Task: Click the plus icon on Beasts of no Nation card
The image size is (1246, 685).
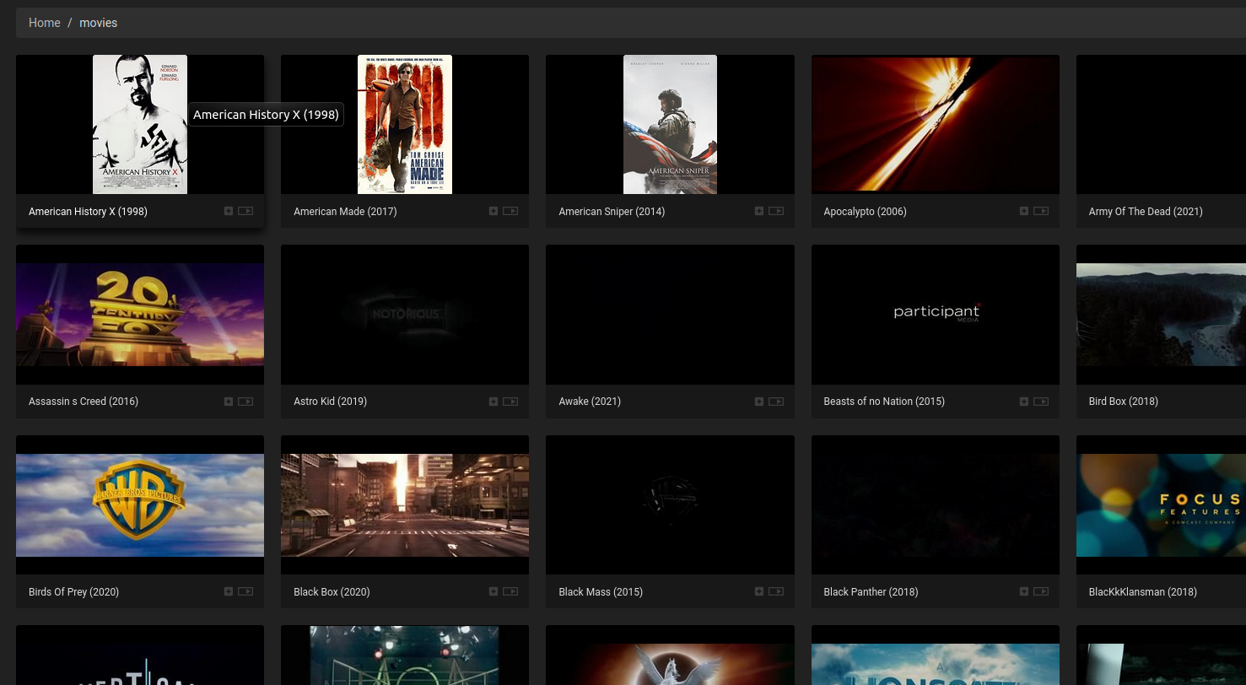Action: point(1024,402)
